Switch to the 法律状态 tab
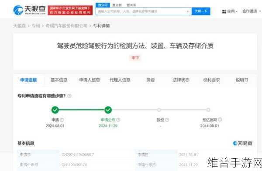 click(181, 80)
